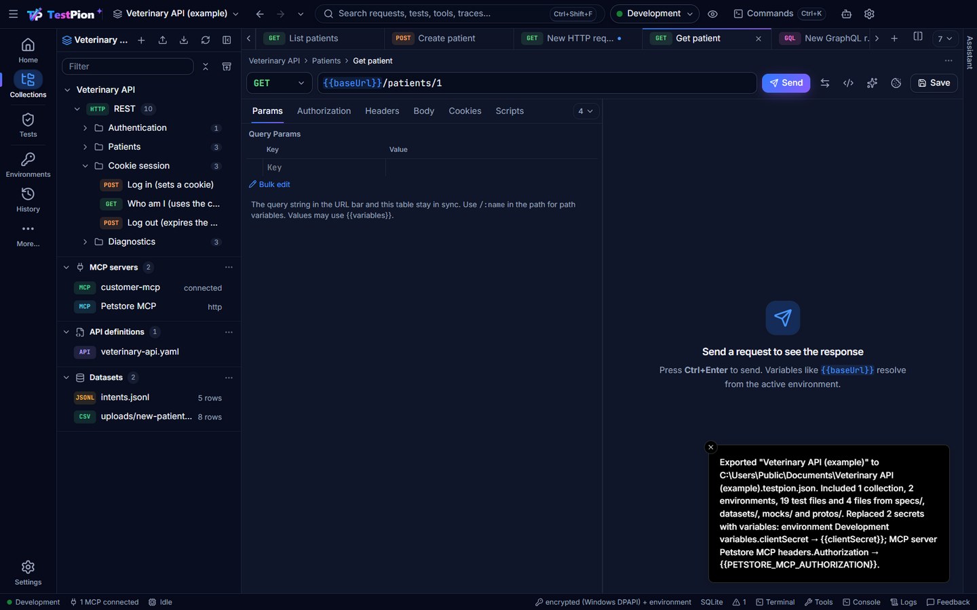This screenshot has width=977, height=610.
Task: Toggle the hamburger menu at top left
Action: [x=13, y=14]
